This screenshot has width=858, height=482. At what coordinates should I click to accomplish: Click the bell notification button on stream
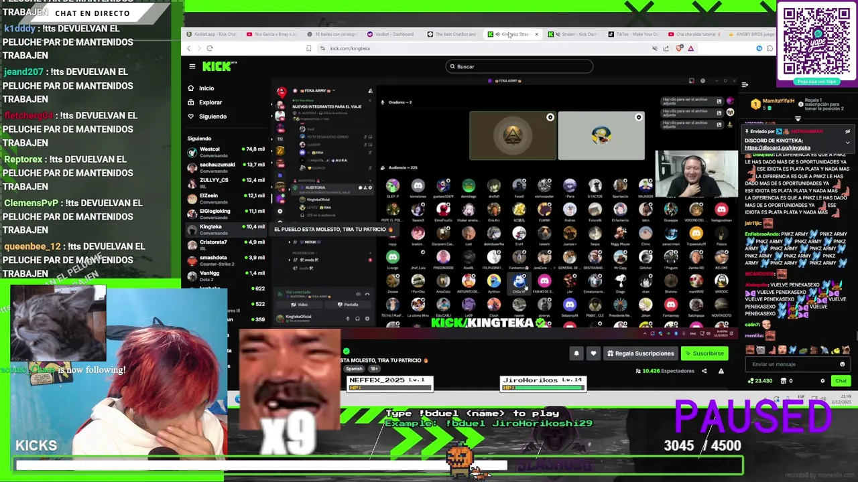576,353
